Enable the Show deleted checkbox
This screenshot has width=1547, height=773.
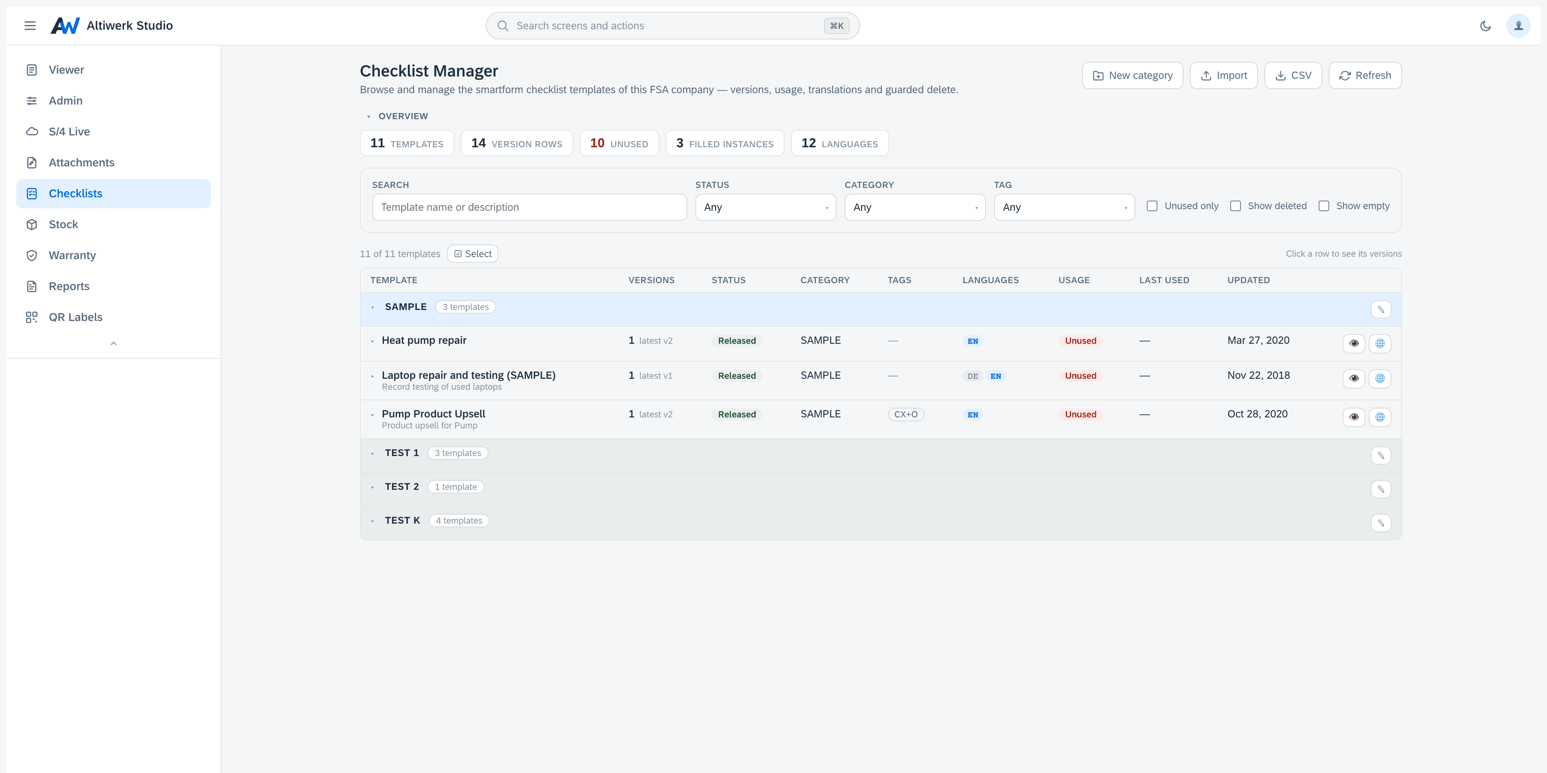(1235, 206)
